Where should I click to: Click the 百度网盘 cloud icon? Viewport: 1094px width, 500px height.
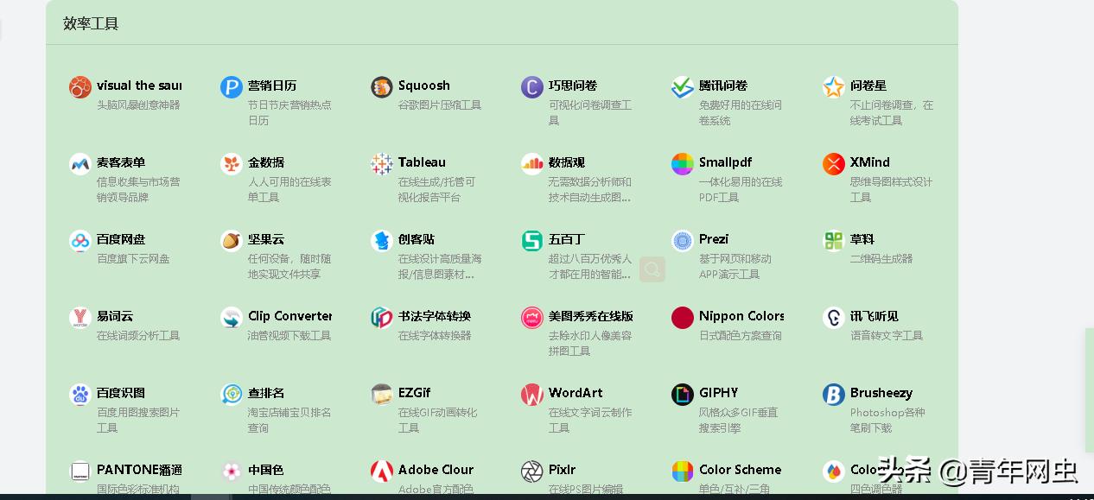(x=80, y=240)
